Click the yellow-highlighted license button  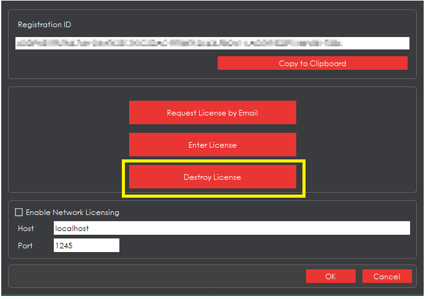212,177
